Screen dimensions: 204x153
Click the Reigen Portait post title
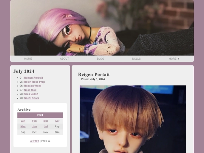94,74
